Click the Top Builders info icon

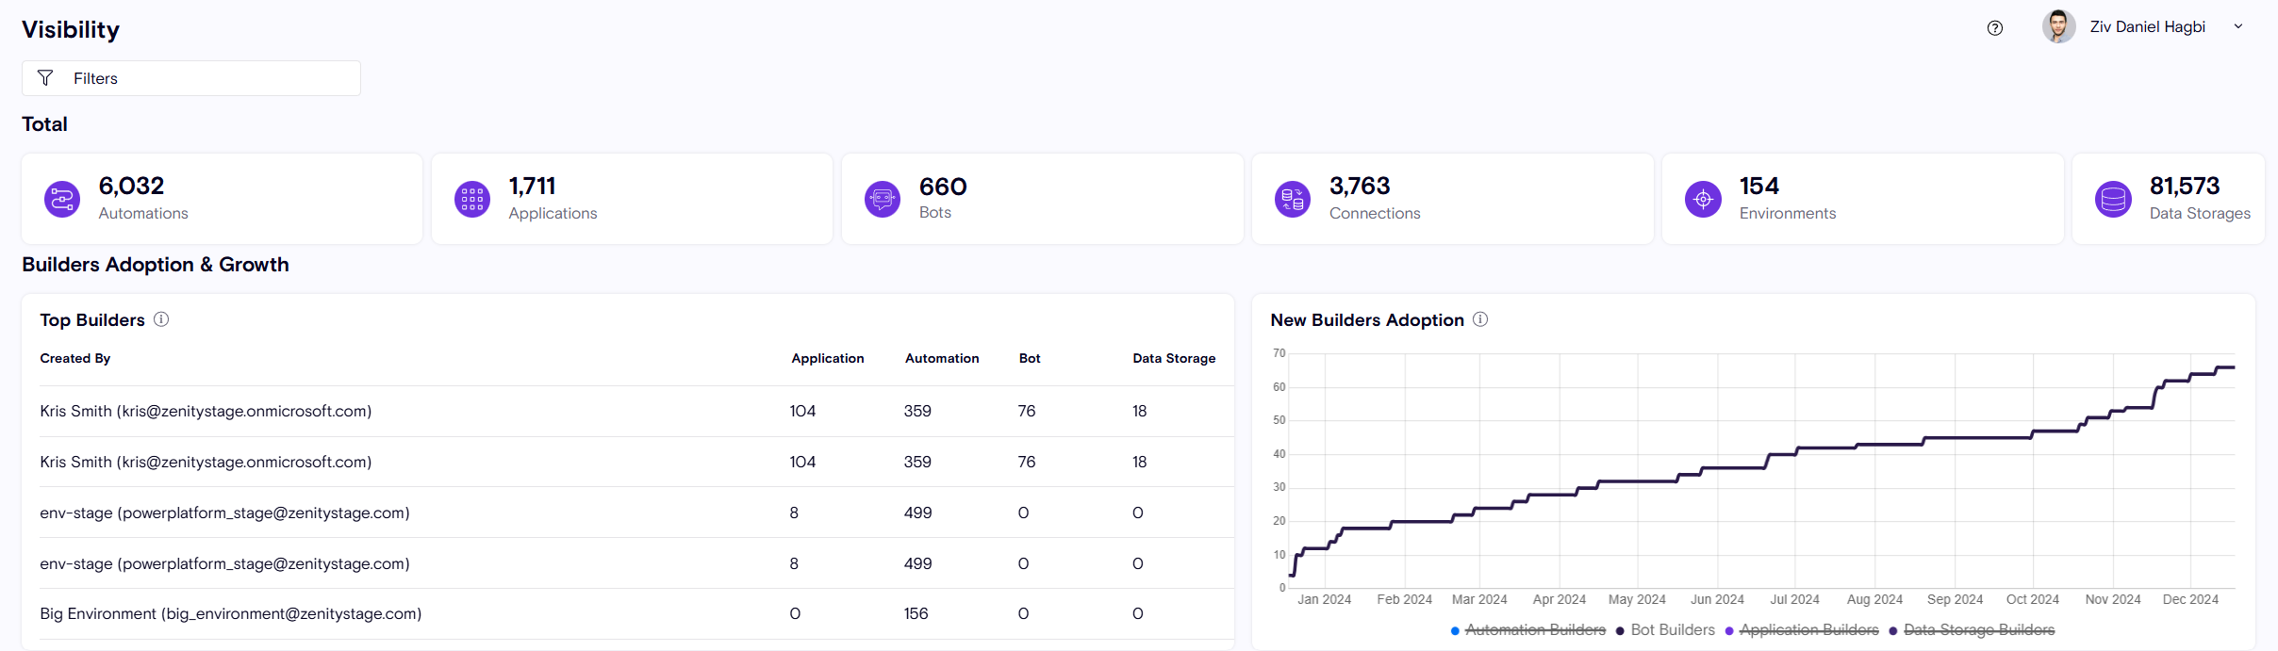tap(161, 319)
